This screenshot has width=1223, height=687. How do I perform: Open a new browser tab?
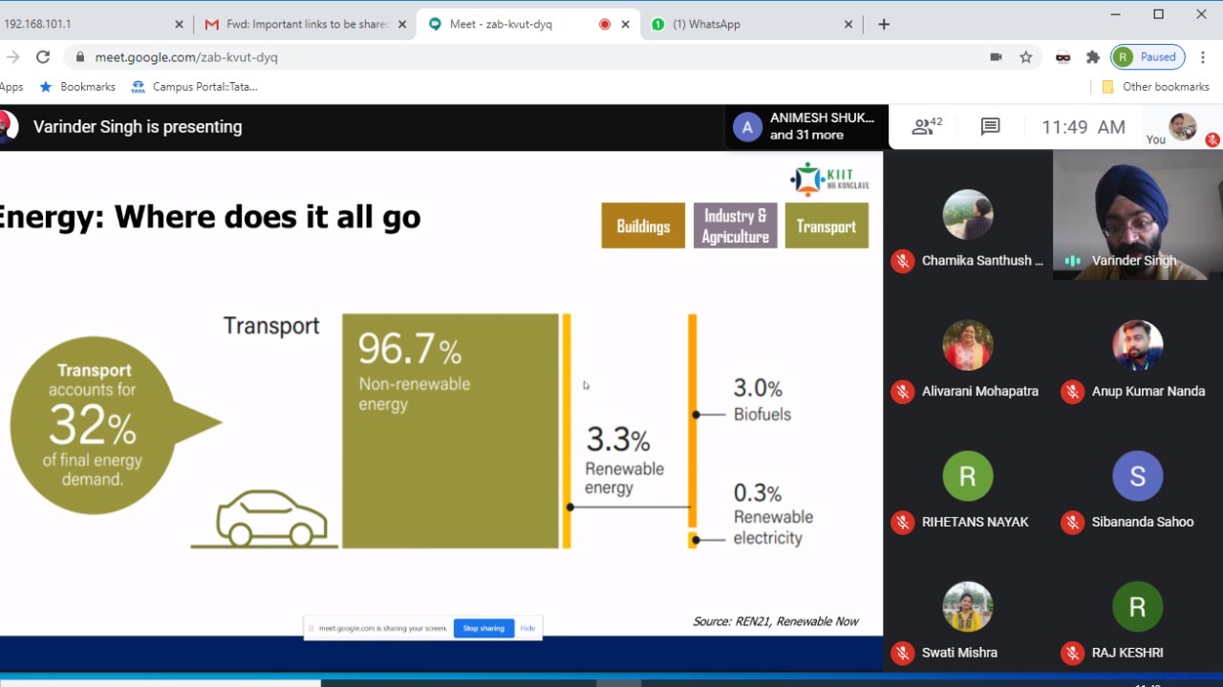click(x=884, y=25)
